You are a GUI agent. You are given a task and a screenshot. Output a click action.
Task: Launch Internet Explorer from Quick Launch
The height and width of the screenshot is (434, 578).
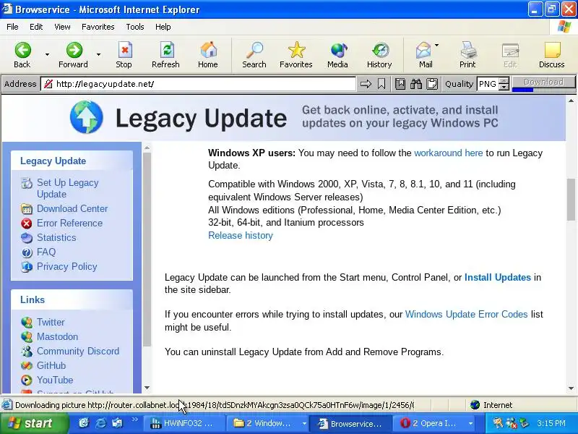(x=100, y=423)
